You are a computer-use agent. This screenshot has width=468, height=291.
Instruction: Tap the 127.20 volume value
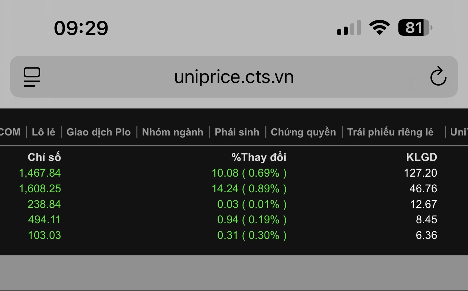click(x=420, y=173)
